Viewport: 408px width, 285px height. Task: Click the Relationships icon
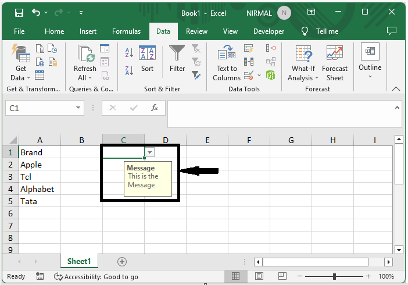tap(271, 62)
